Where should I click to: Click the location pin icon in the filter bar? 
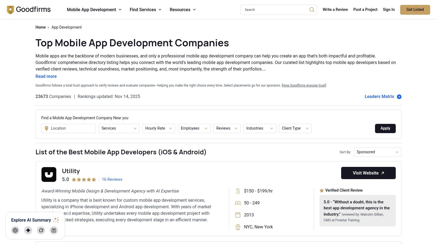46,128
